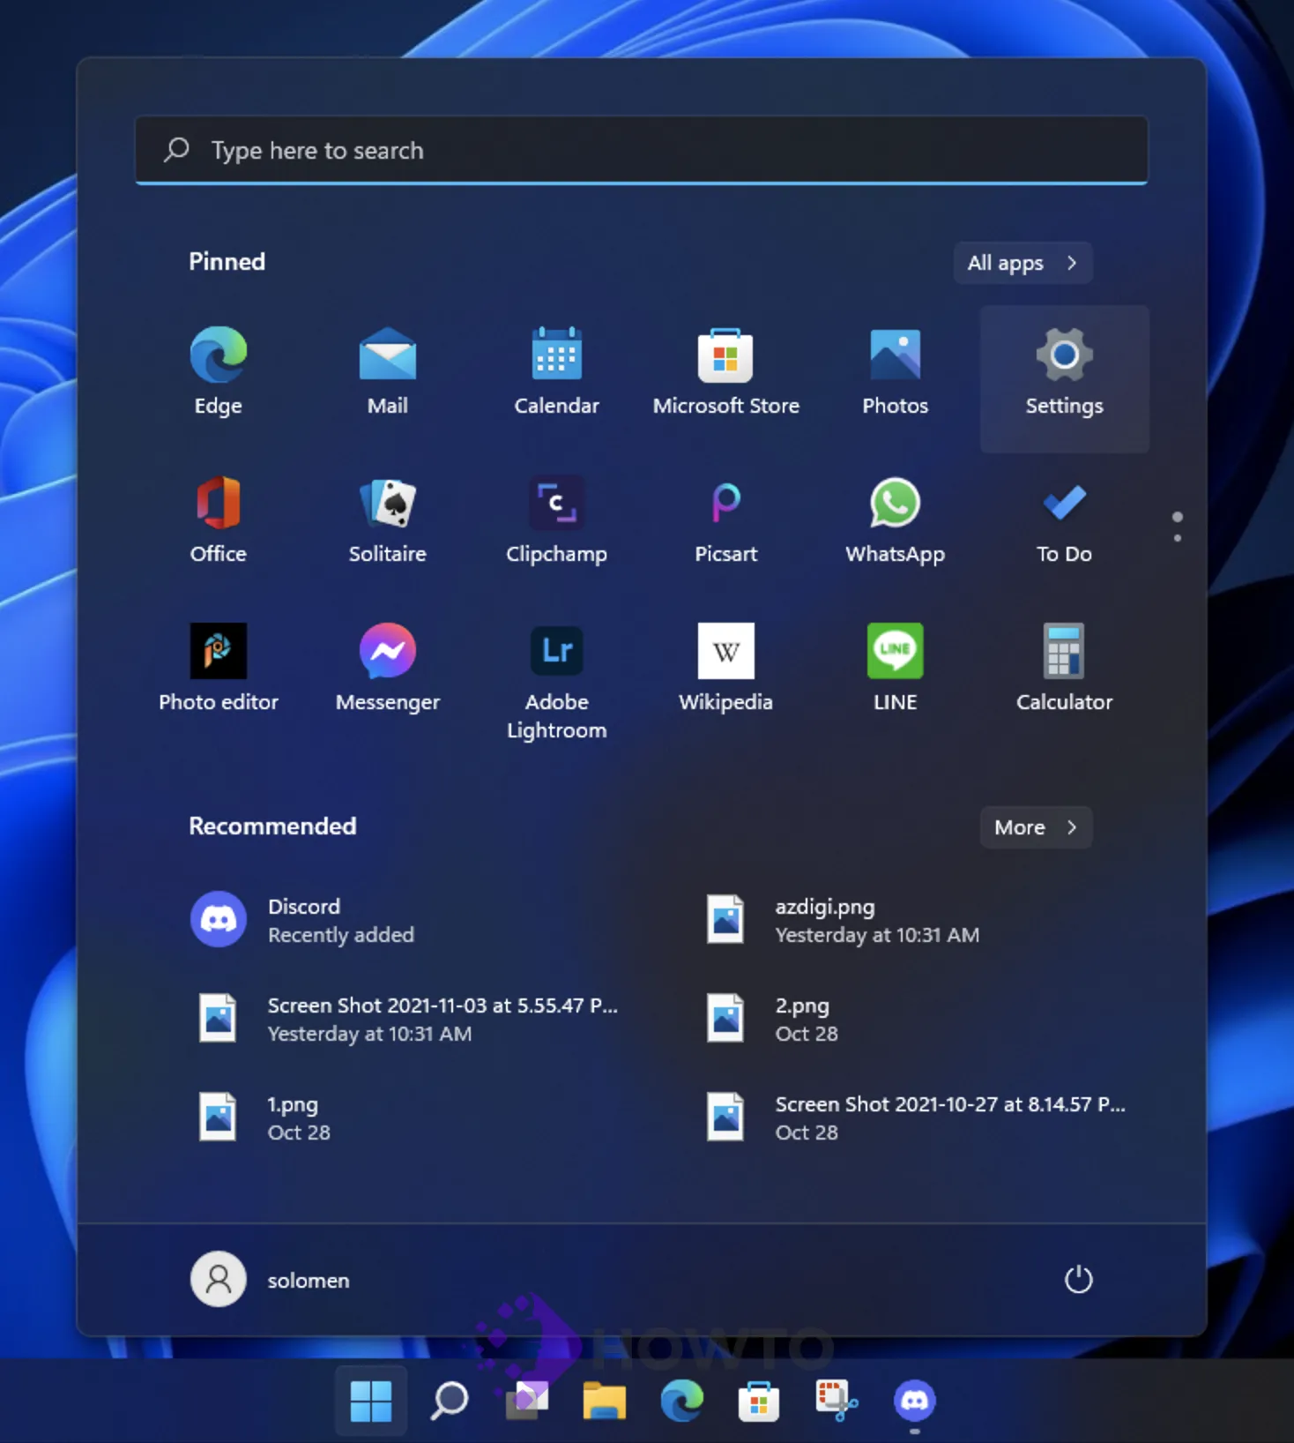Click the power button icon

1078,1279
